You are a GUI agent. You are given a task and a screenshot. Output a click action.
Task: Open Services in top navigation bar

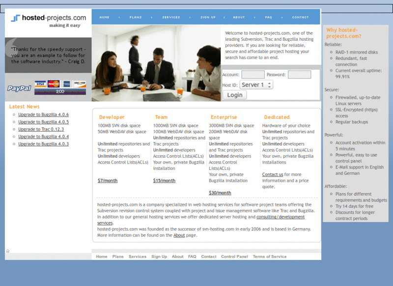coord(171,17)
